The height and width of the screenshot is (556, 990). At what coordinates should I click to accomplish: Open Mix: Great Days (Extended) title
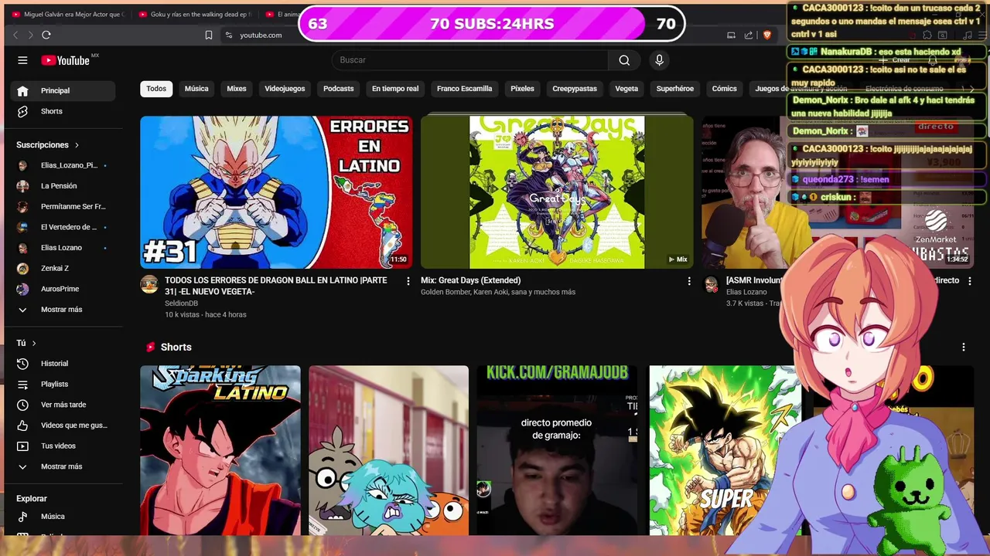[471, 280]
